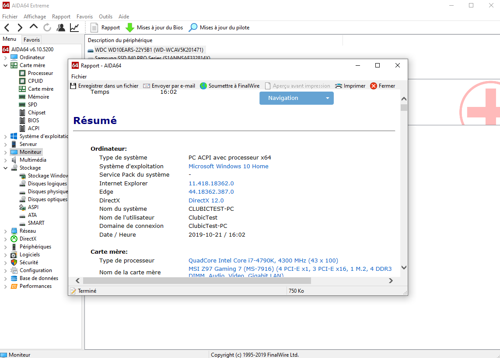Select Configuration in the tree

click(x=36, y=270)
